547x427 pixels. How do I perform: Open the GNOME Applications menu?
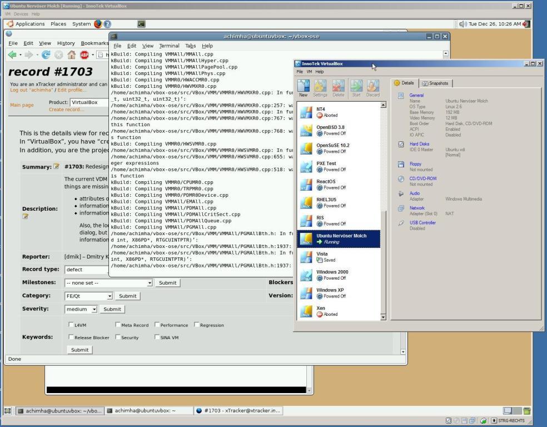point(26,24)
